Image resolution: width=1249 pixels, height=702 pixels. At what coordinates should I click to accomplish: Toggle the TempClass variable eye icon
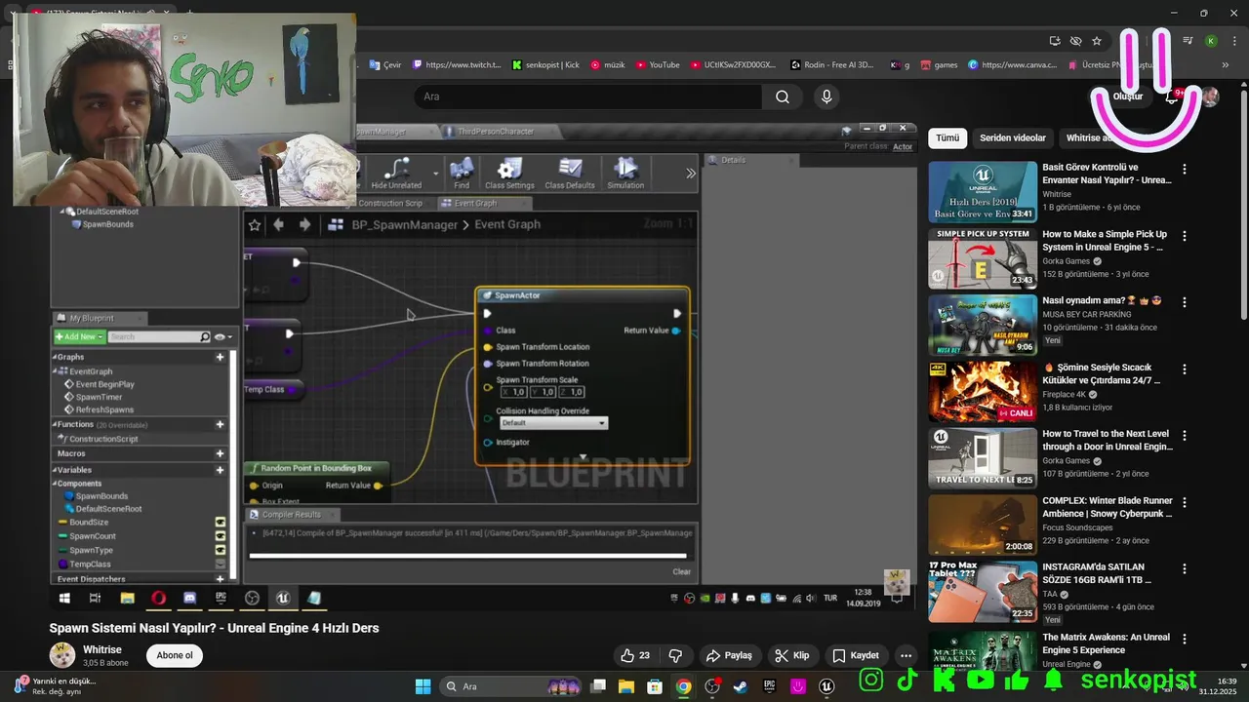click(220, 564)
